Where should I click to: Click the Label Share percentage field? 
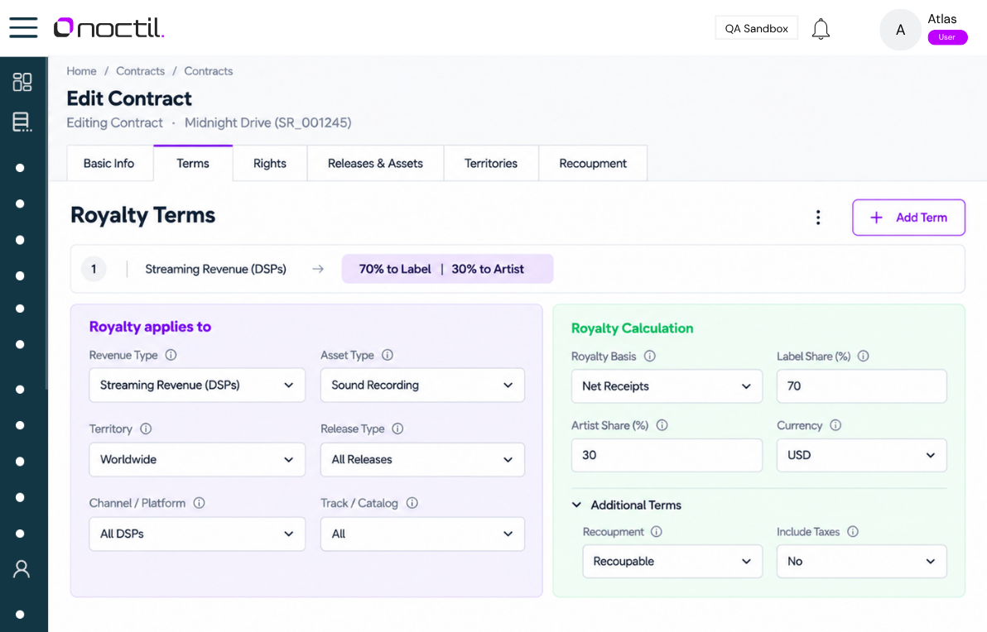862,386
